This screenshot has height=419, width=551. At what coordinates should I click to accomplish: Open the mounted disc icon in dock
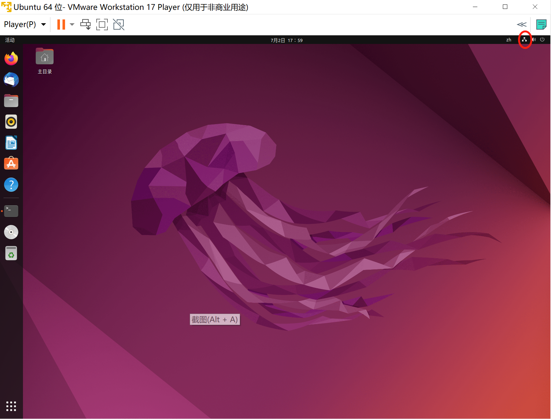[x=11, y=232]
